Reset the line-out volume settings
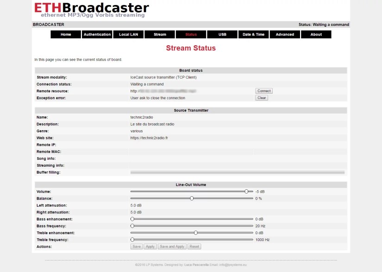The width and height of the screenshot is (382, 272). pos(194,247)
